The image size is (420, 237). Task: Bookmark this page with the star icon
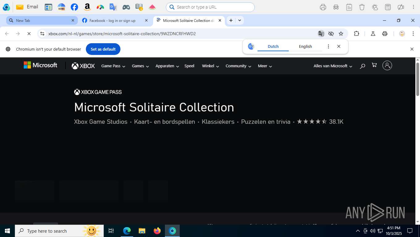coord(341,34)
